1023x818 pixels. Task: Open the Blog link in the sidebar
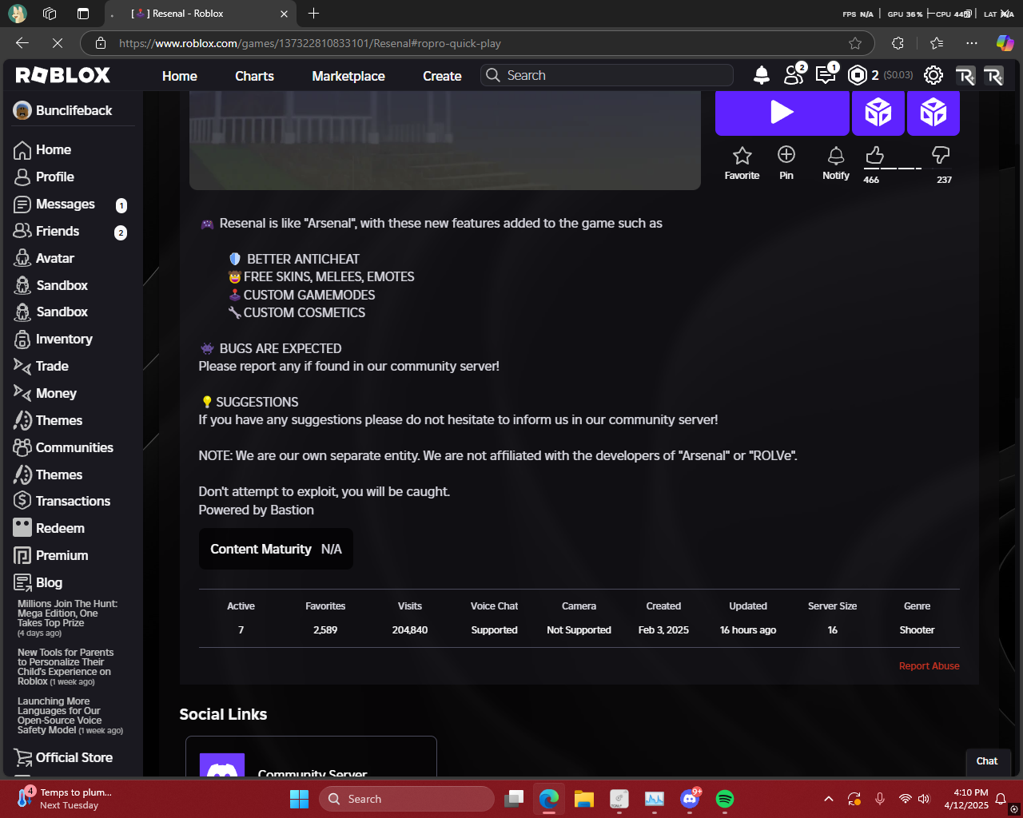38,583
